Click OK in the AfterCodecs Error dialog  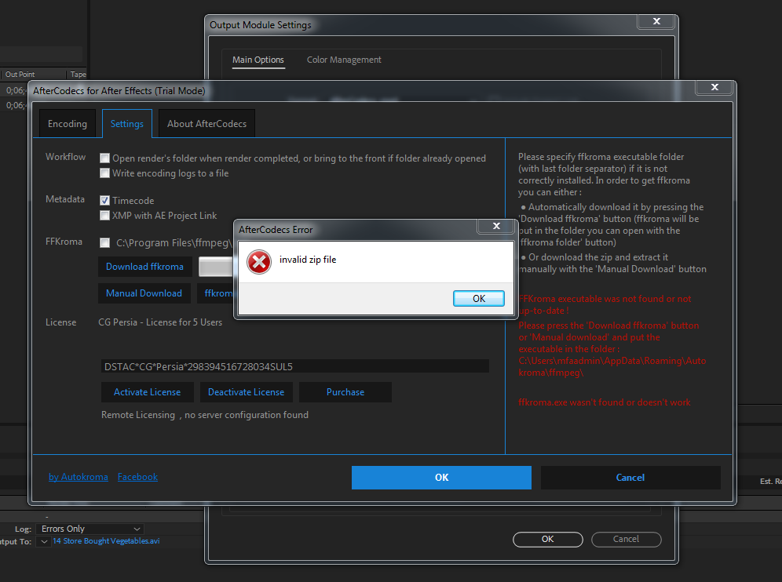(479, 299)
